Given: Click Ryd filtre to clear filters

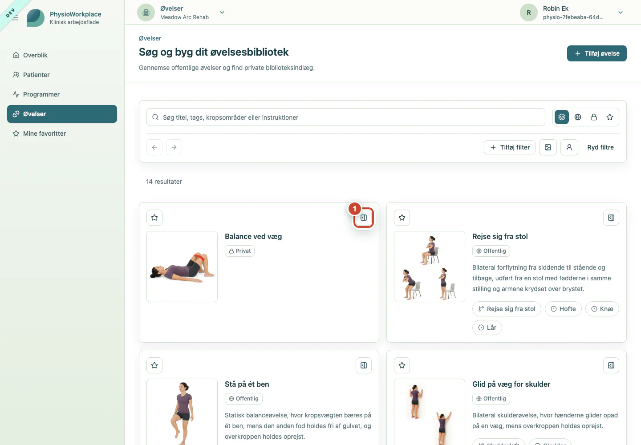Looking at the screenshot, I should [x=600, y=147].
